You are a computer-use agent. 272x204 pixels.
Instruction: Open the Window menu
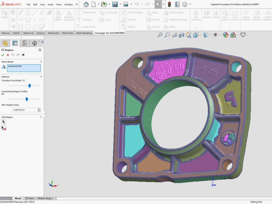point(69,5)
